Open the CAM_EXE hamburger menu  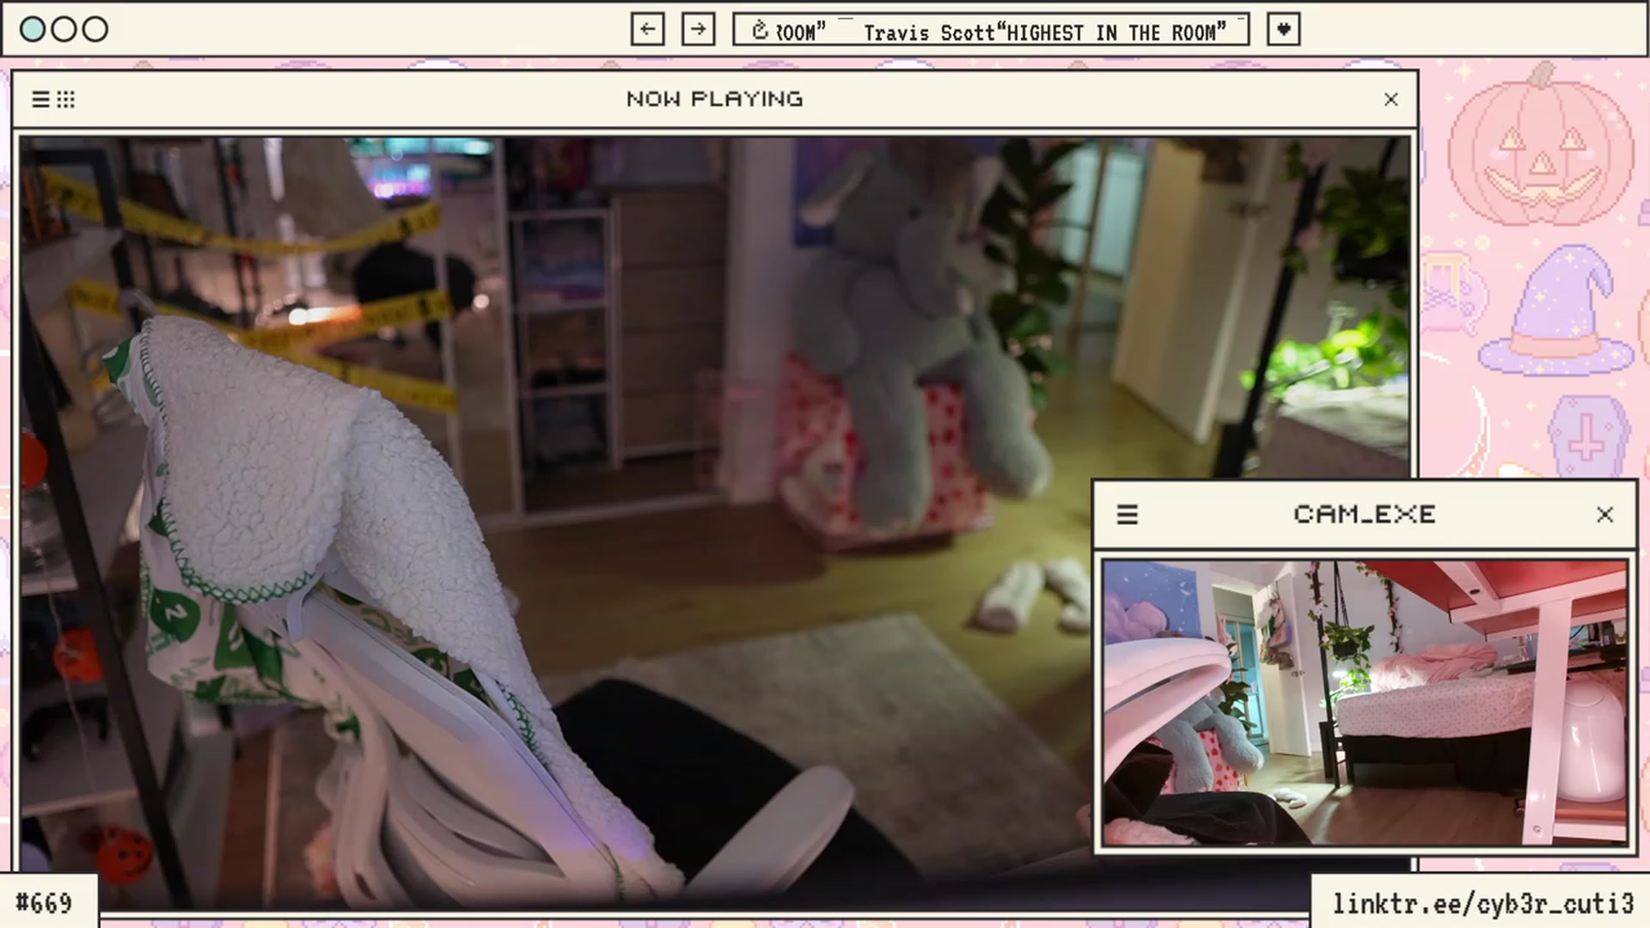pos(1127,515)
